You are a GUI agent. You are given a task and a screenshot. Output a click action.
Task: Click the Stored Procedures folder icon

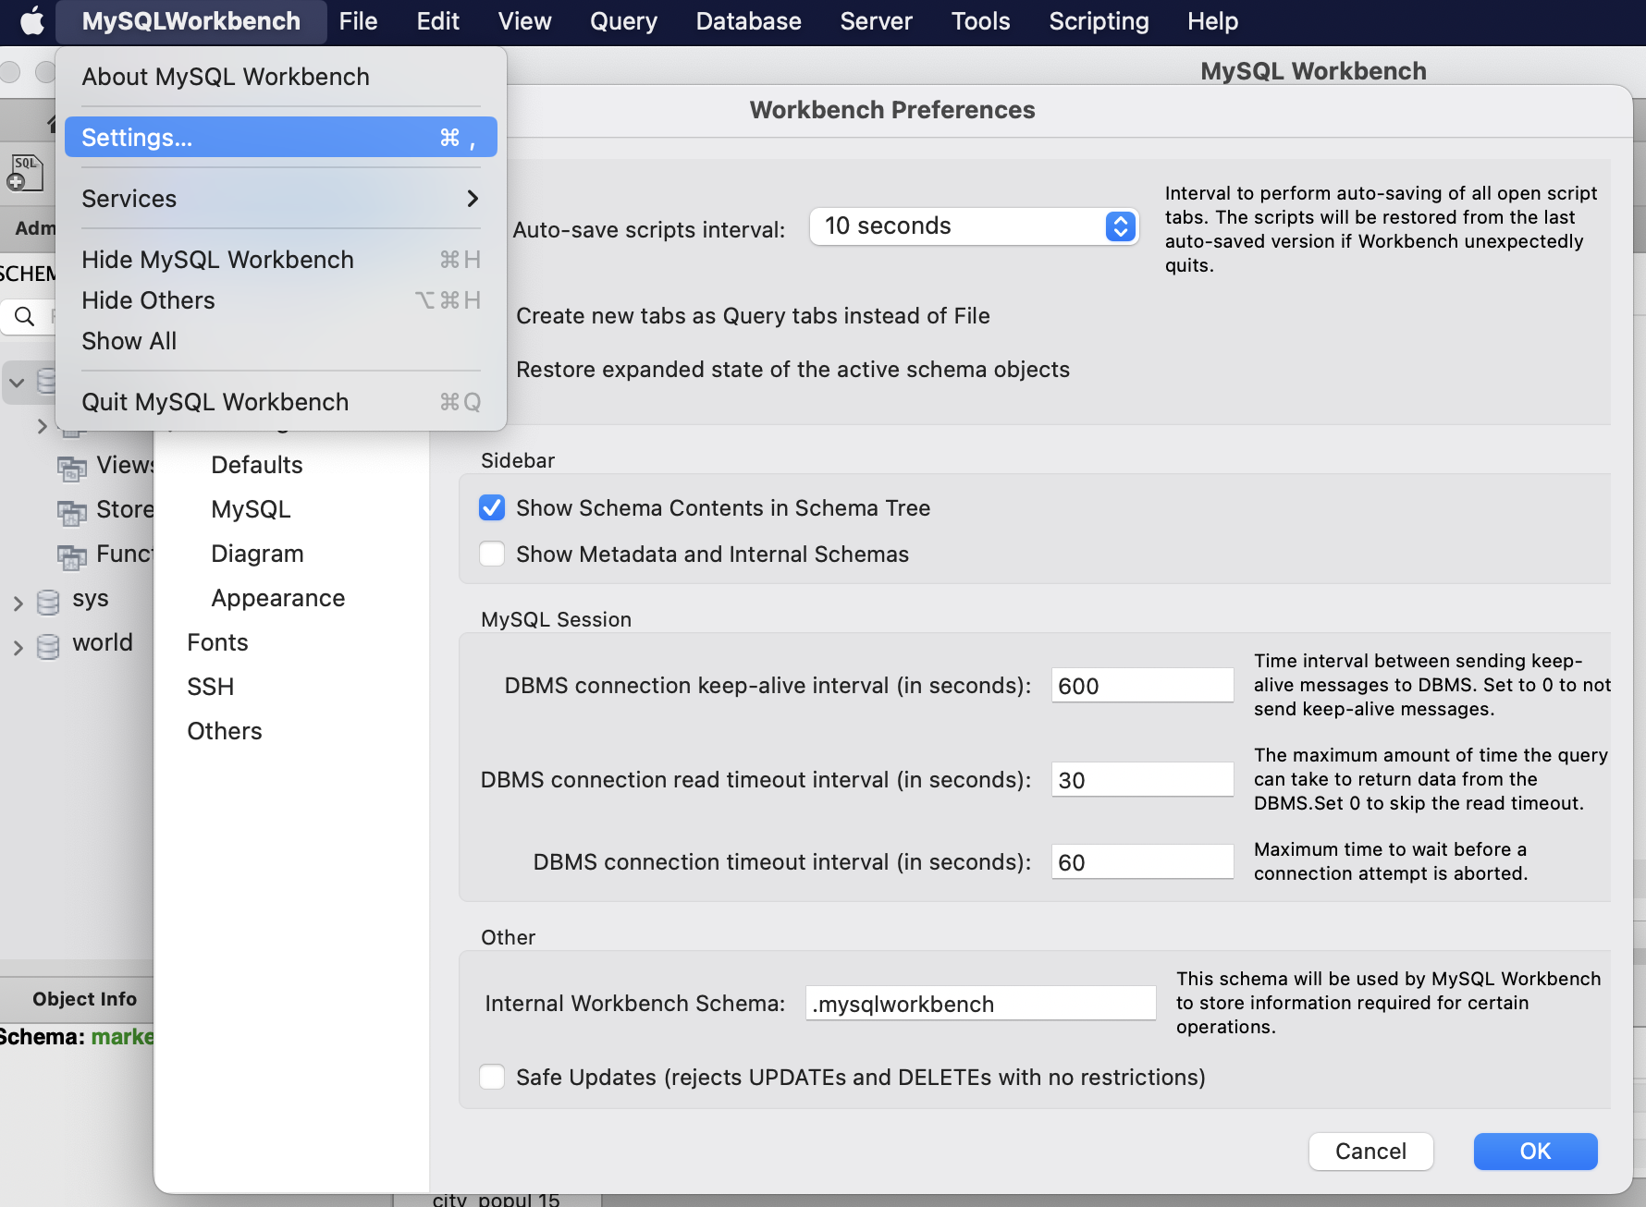[72, 512]
